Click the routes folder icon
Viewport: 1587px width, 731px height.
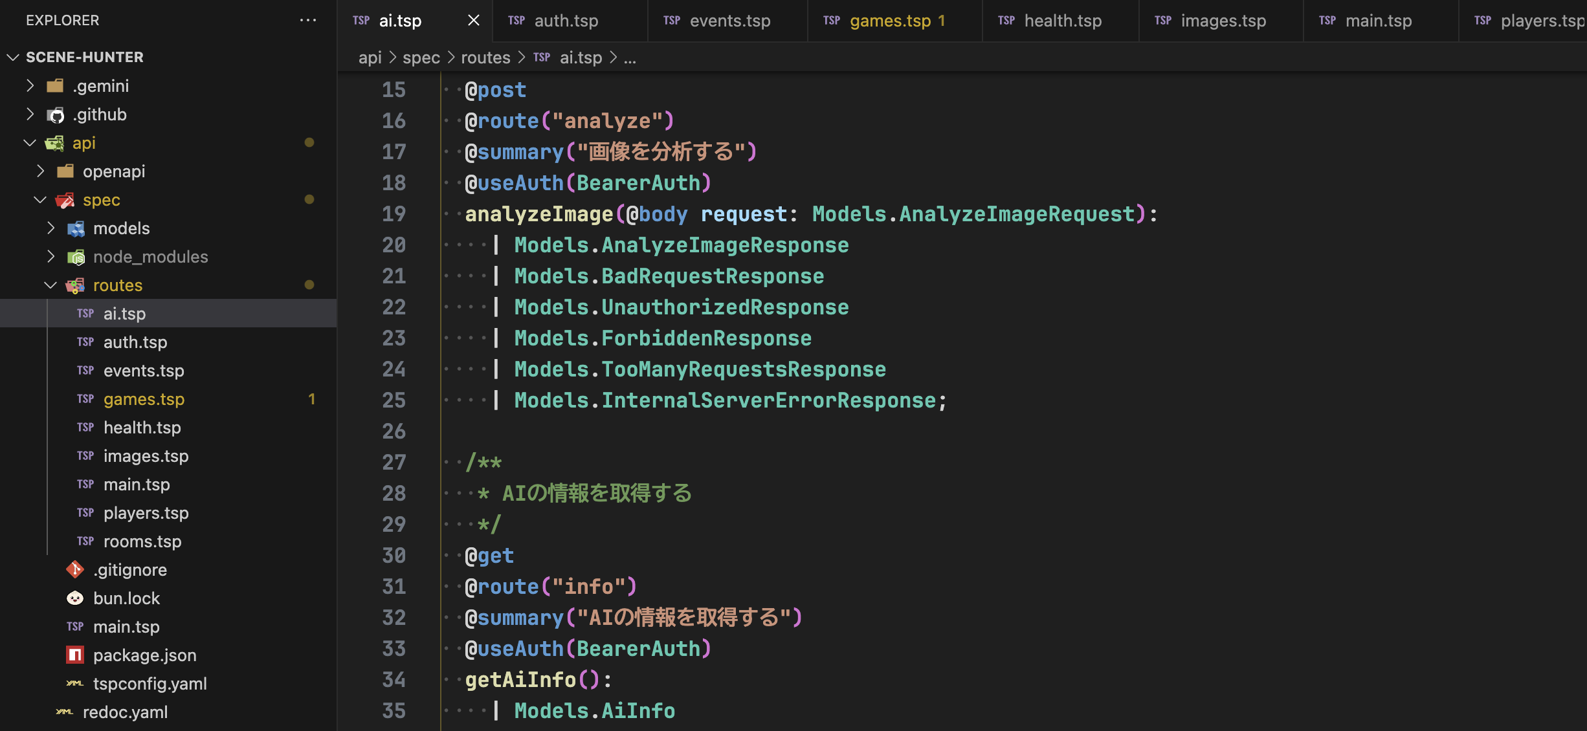(x=75, y=285)
